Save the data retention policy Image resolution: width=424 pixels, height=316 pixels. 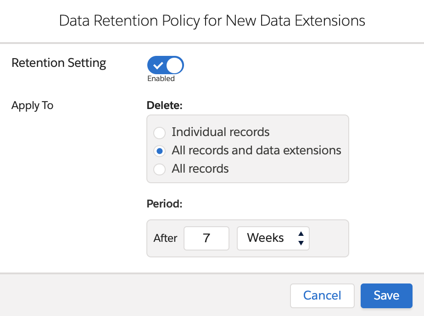pyautogui.click(x=386, y=295)
